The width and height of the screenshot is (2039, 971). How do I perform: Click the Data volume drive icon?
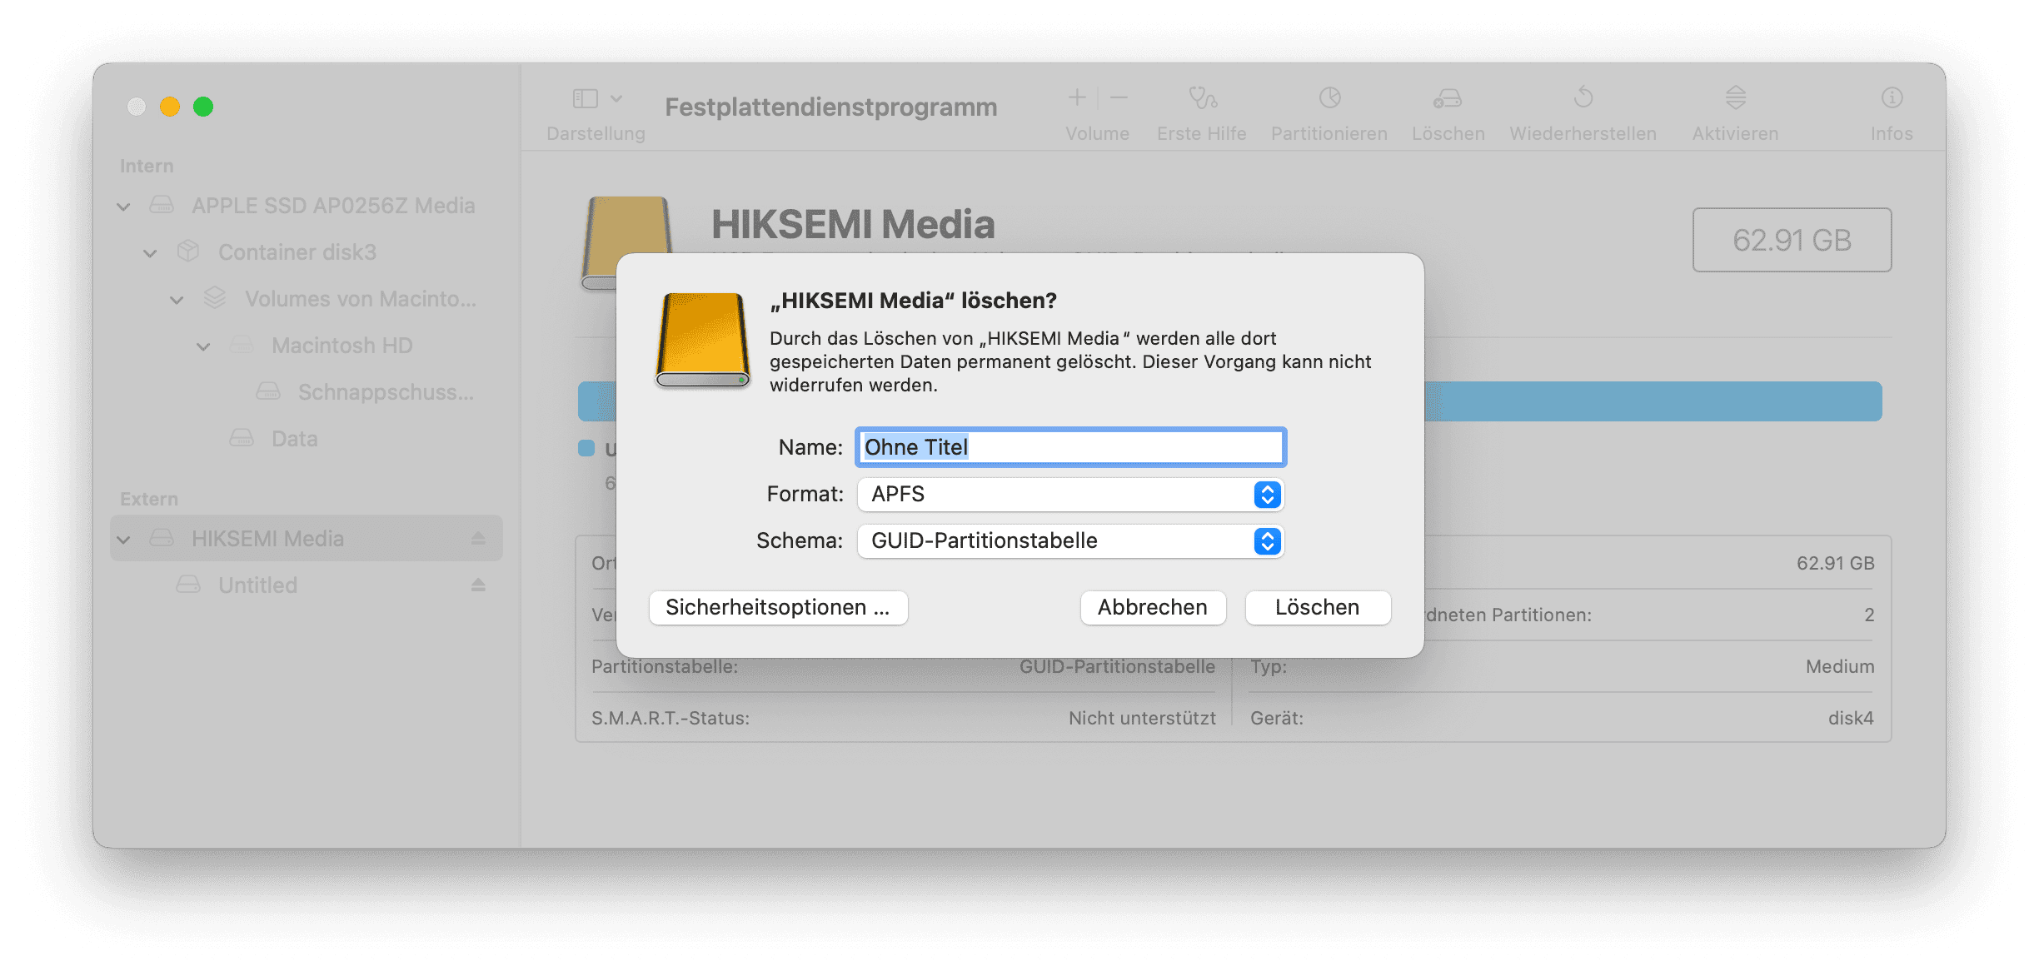point(242,438)
